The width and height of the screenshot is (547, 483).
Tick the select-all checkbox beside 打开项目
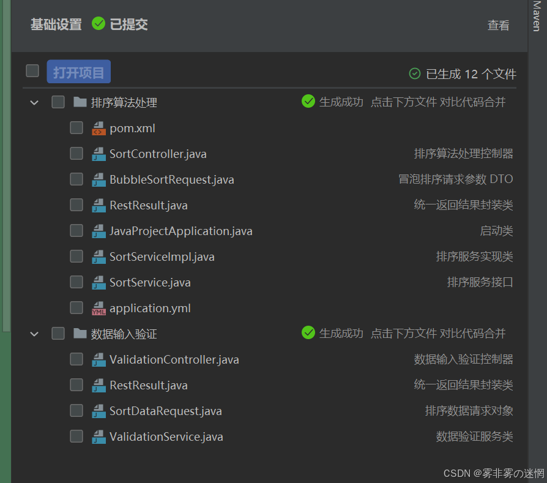[x=32, y=71]
